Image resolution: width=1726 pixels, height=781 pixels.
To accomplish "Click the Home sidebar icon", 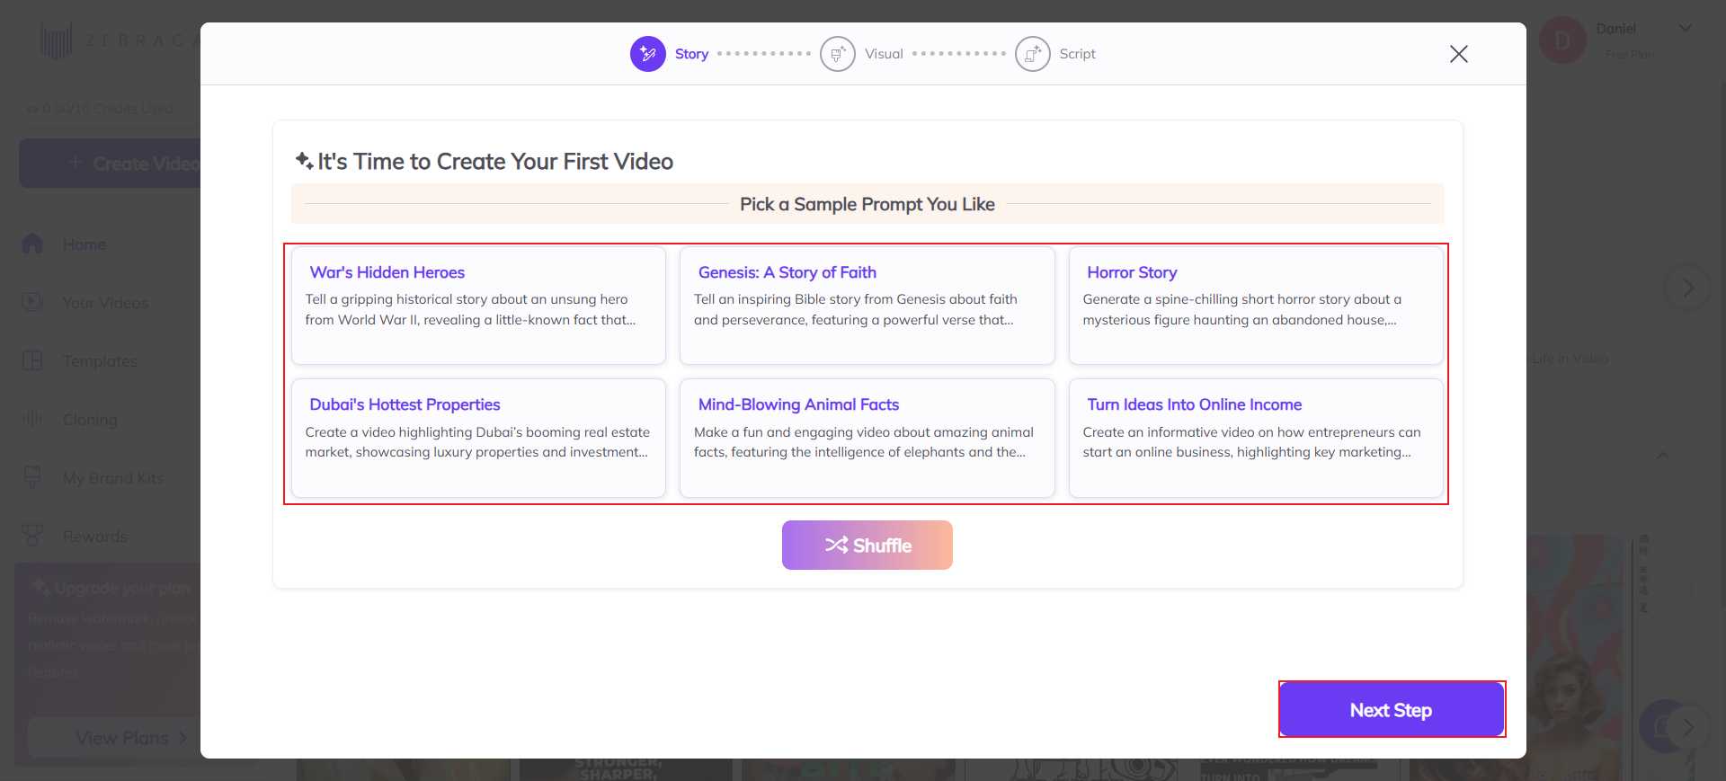I will tap(32, 244).
